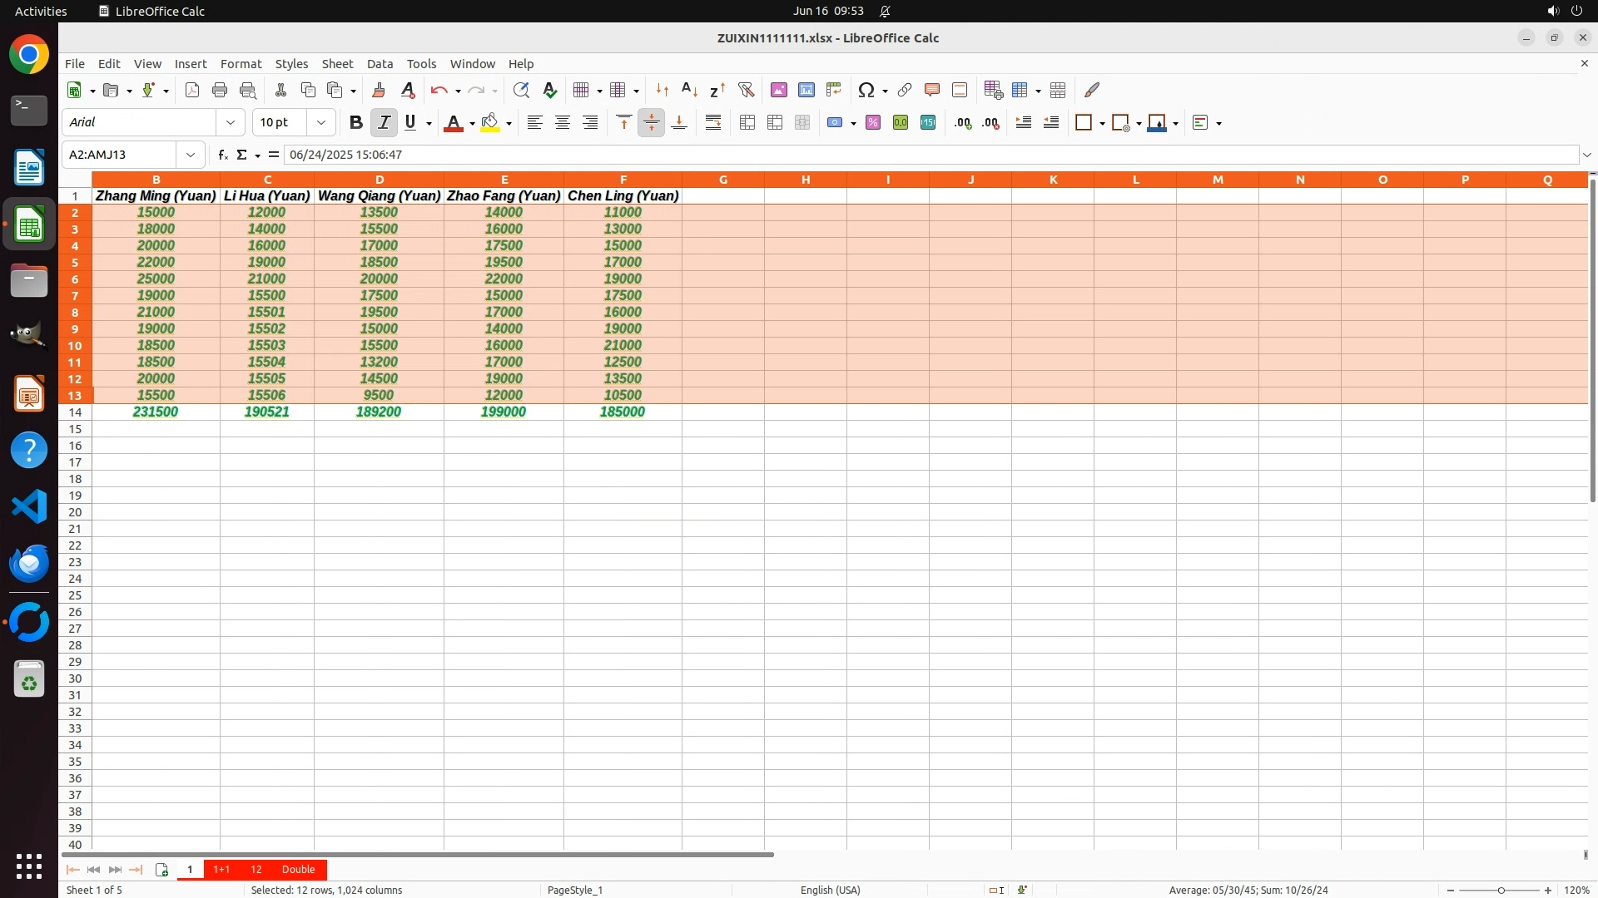The width and height of the screenshot is (1598, 898).
Task: Open the Name Box dropdown arrow
Action: (x=191, y=155)
